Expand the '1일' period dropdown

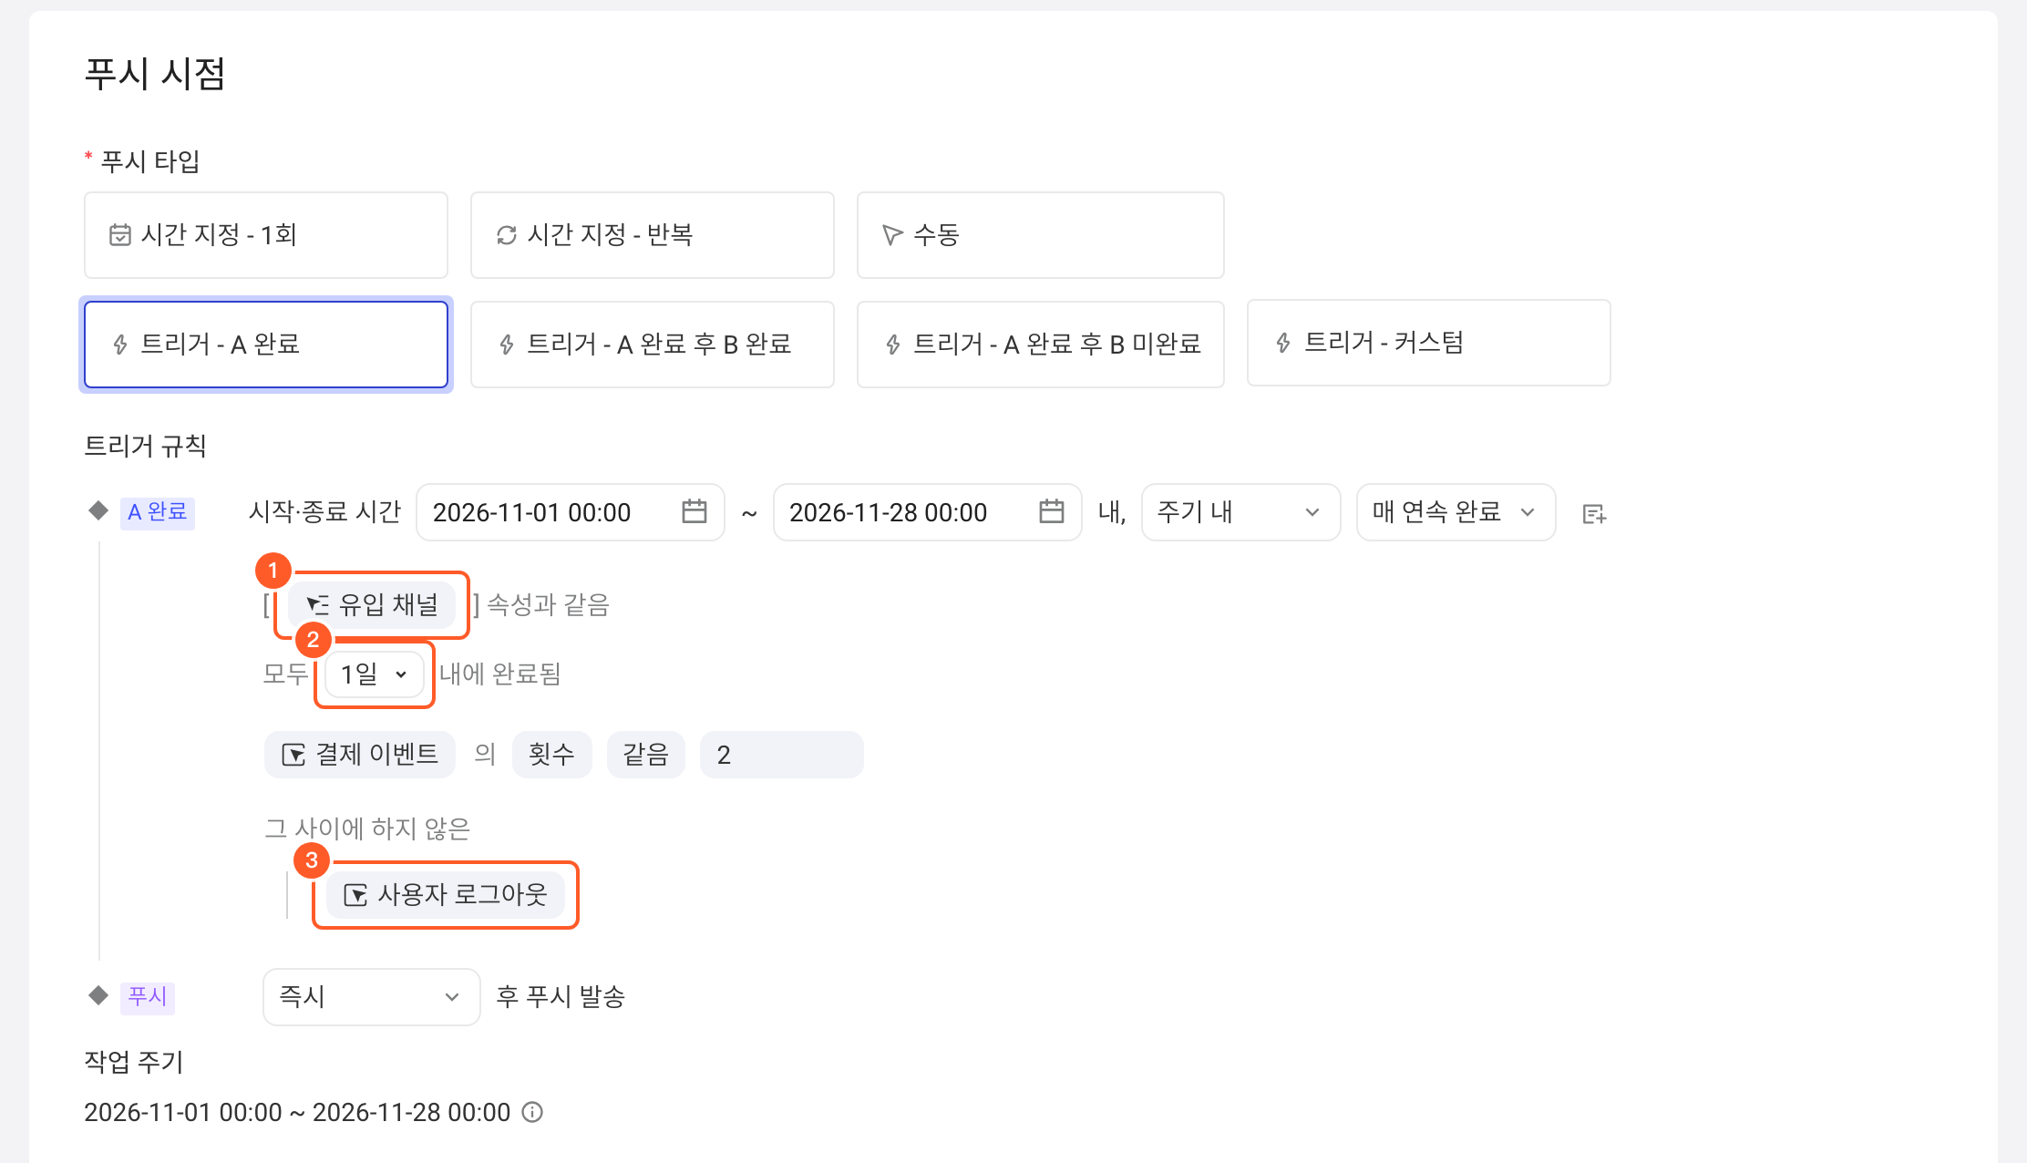point(374,674)
